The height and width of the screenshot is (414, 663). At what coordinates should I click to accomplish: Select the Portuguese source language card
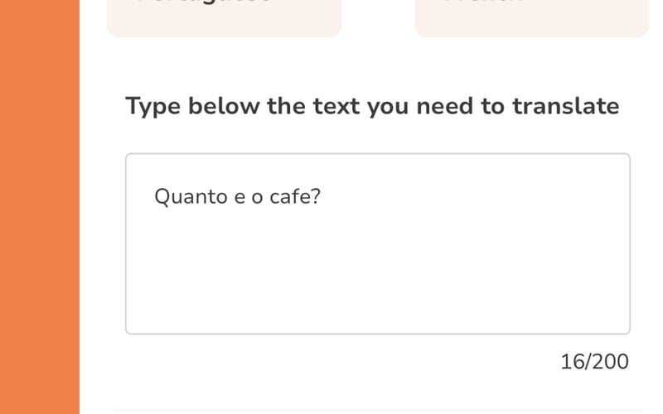224,17
